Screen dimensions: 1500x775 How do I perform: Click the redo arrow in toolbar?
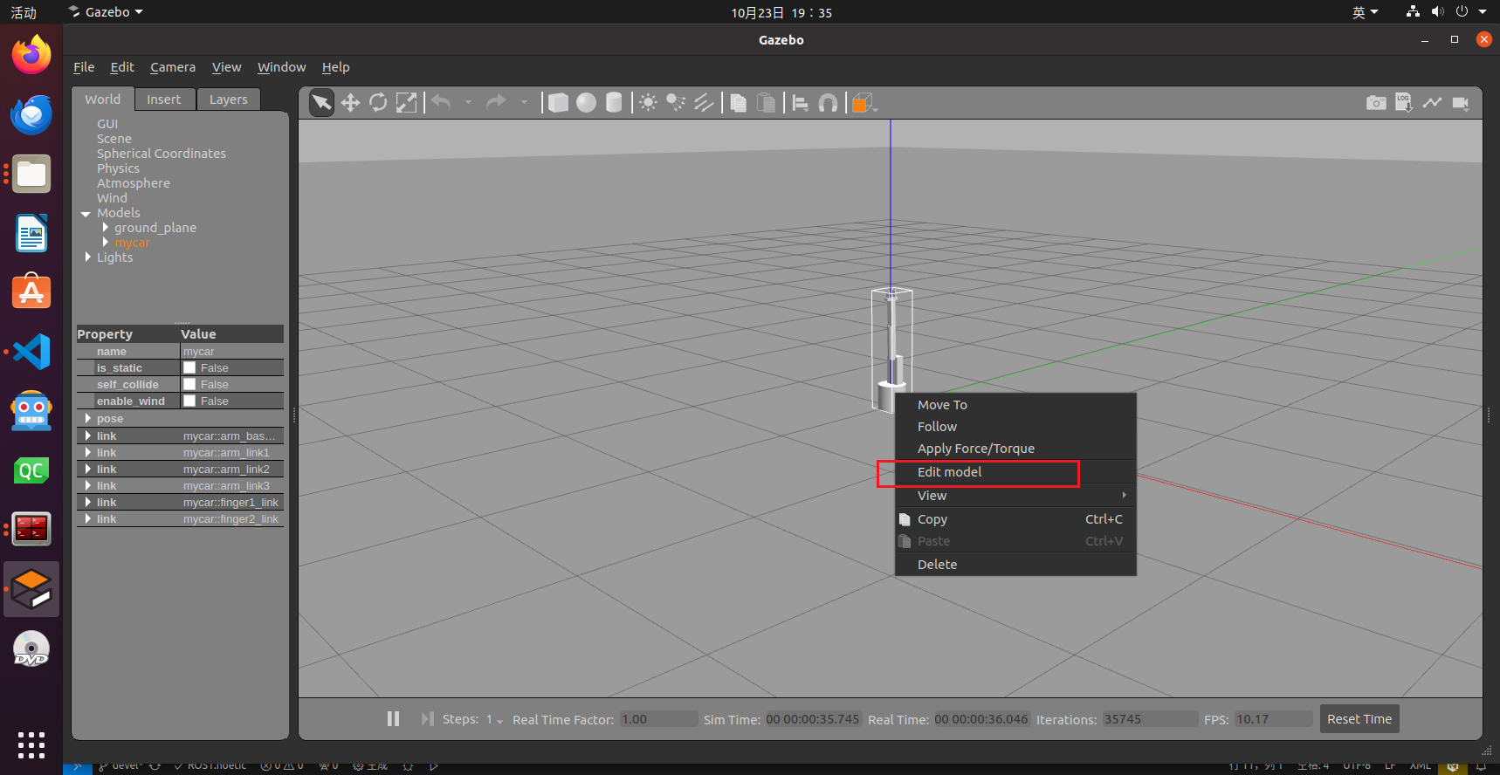click(496, 103)
